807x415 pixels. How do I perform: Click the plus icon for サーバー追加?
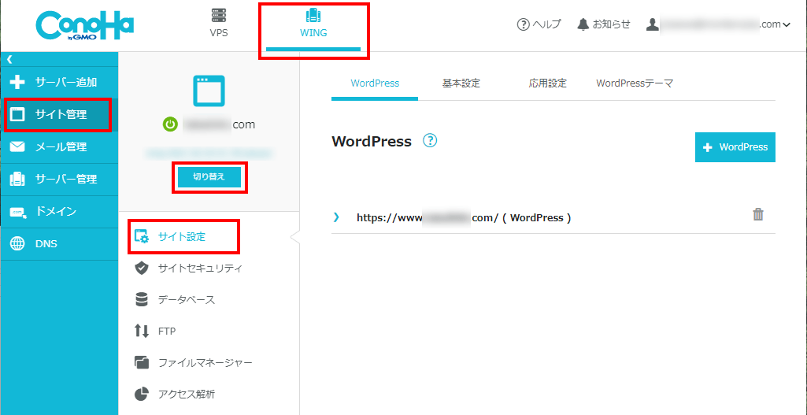(17, 83)
